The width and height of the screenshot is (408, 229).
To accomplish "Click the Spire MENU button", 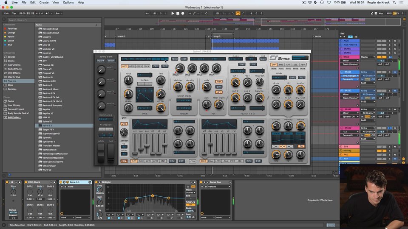I will click(174, 59).
